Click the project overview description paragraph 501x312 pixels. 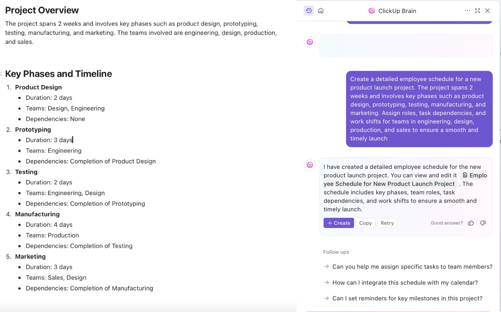pyautogui.click(x=141, y=33)
